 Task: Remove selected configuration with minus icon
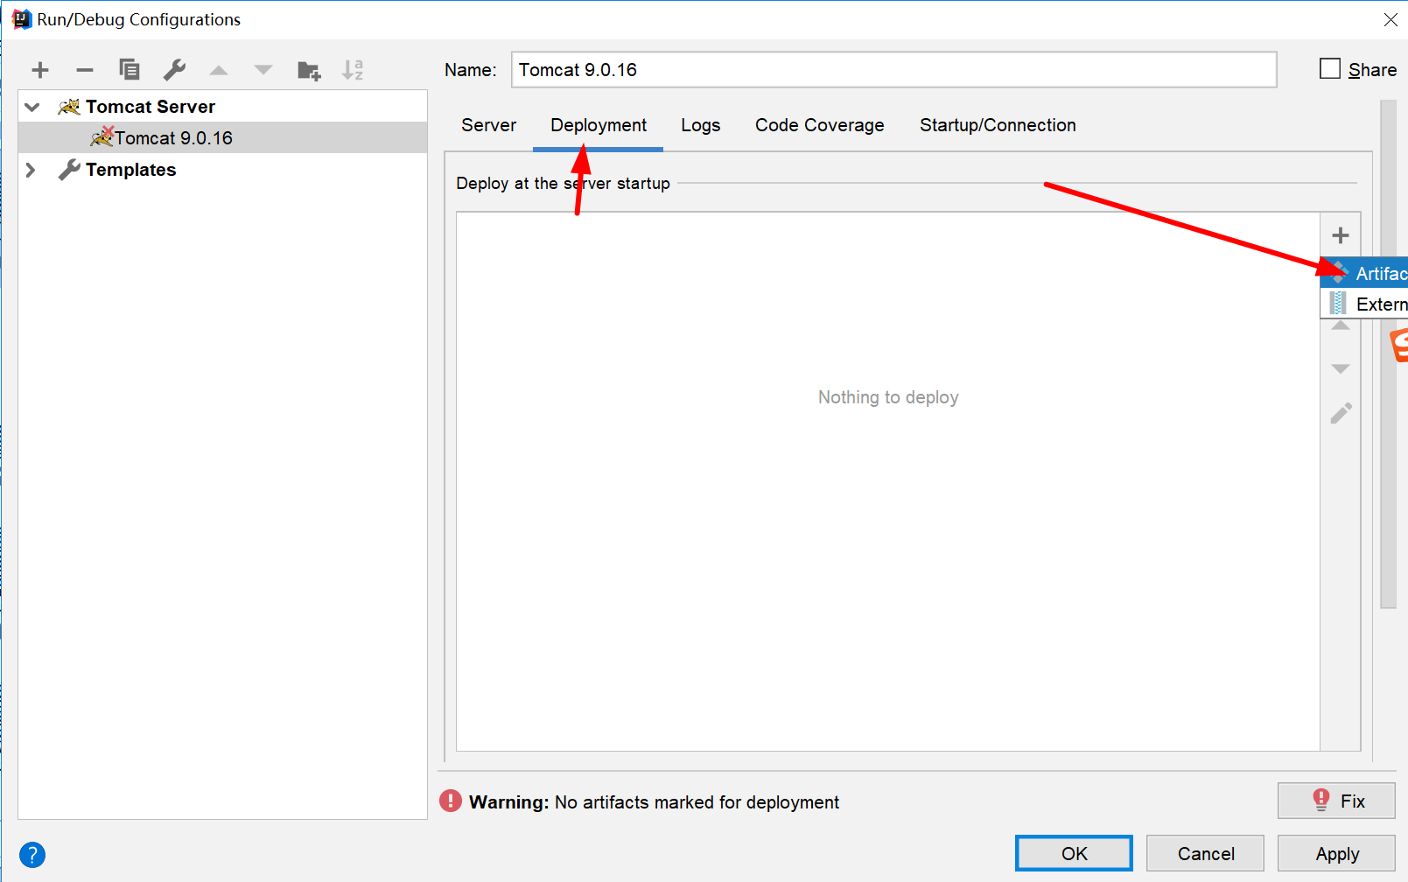[x=85, y=70]
